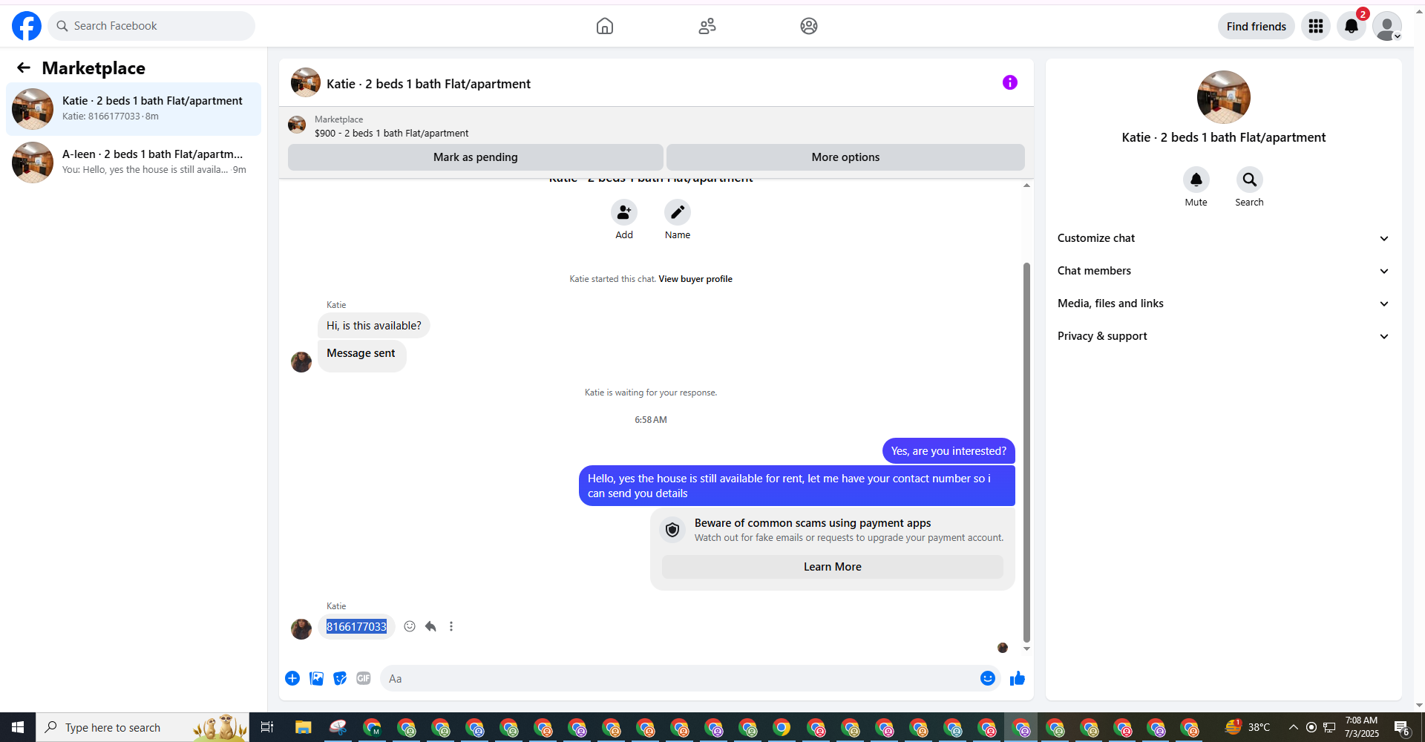
Task: Open Task View on the taskbar
Action: (267, 727)
